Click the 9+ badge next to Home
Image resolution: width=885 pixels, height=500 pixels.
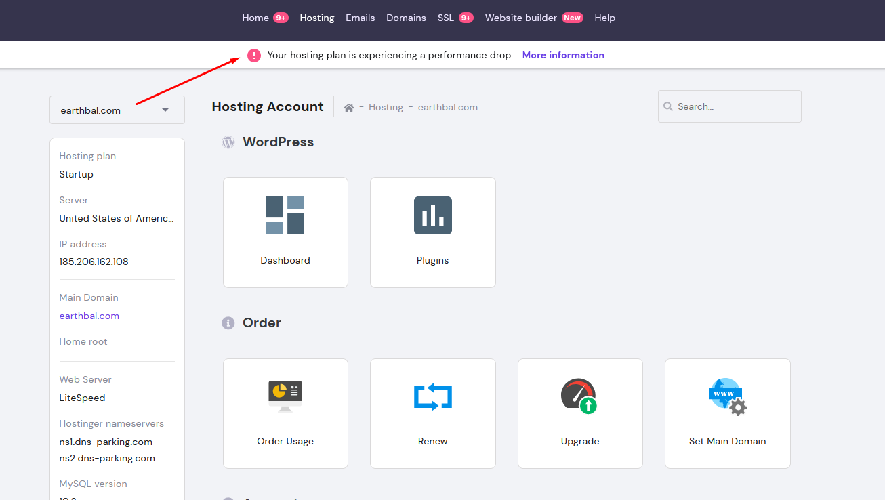pyautogui.click(x=281, y=18)
